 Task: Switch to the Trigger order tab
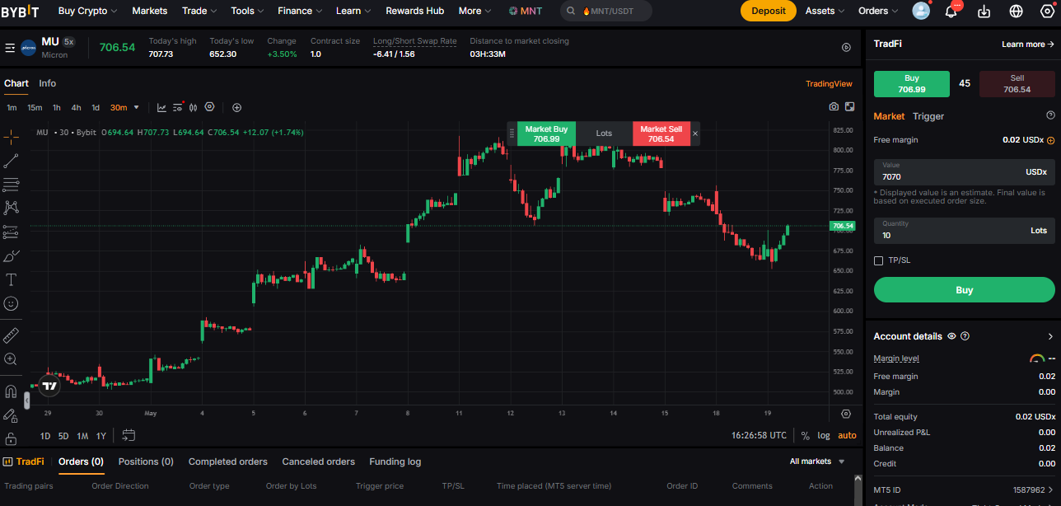point(928,116)
